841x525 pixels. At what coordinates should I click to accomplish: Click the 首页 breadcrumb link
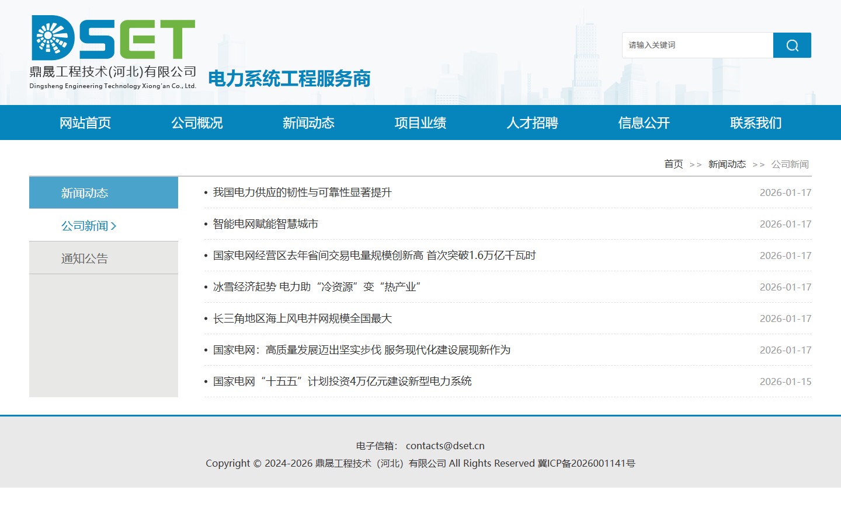[673, 164]
